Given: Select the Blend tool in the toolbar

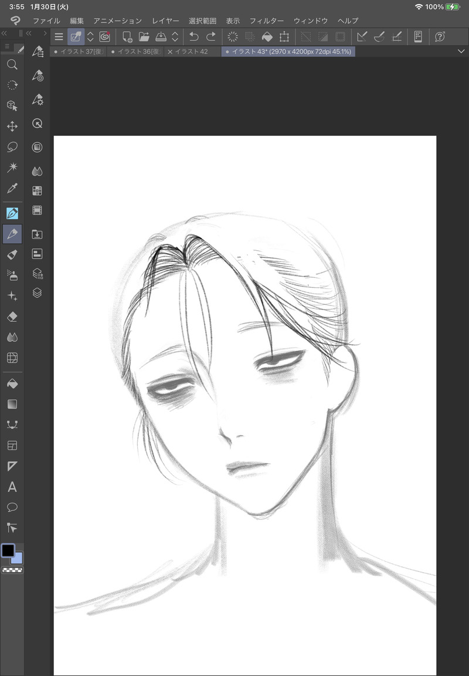Looking at the screenshot, I should coord(12,337).
